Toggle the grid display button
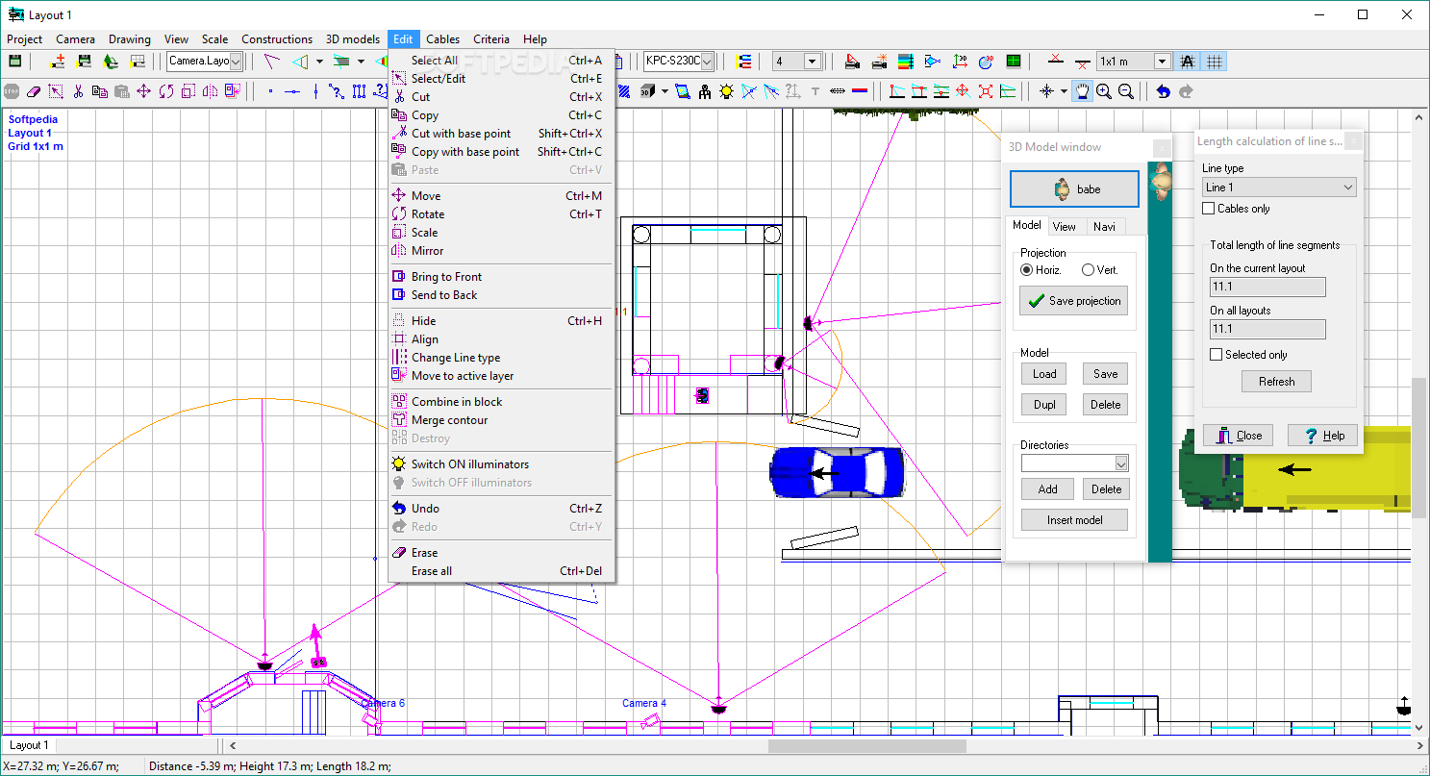Viewport: 1430px width, 776px height. pos(1215,62)
